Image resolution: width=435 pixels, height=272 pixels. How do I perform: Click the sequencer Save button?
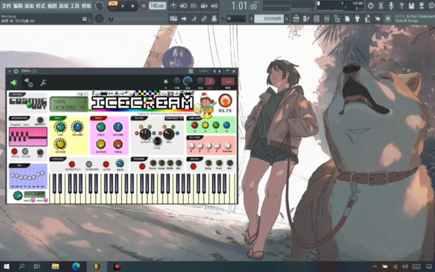[x=26, y=125]
